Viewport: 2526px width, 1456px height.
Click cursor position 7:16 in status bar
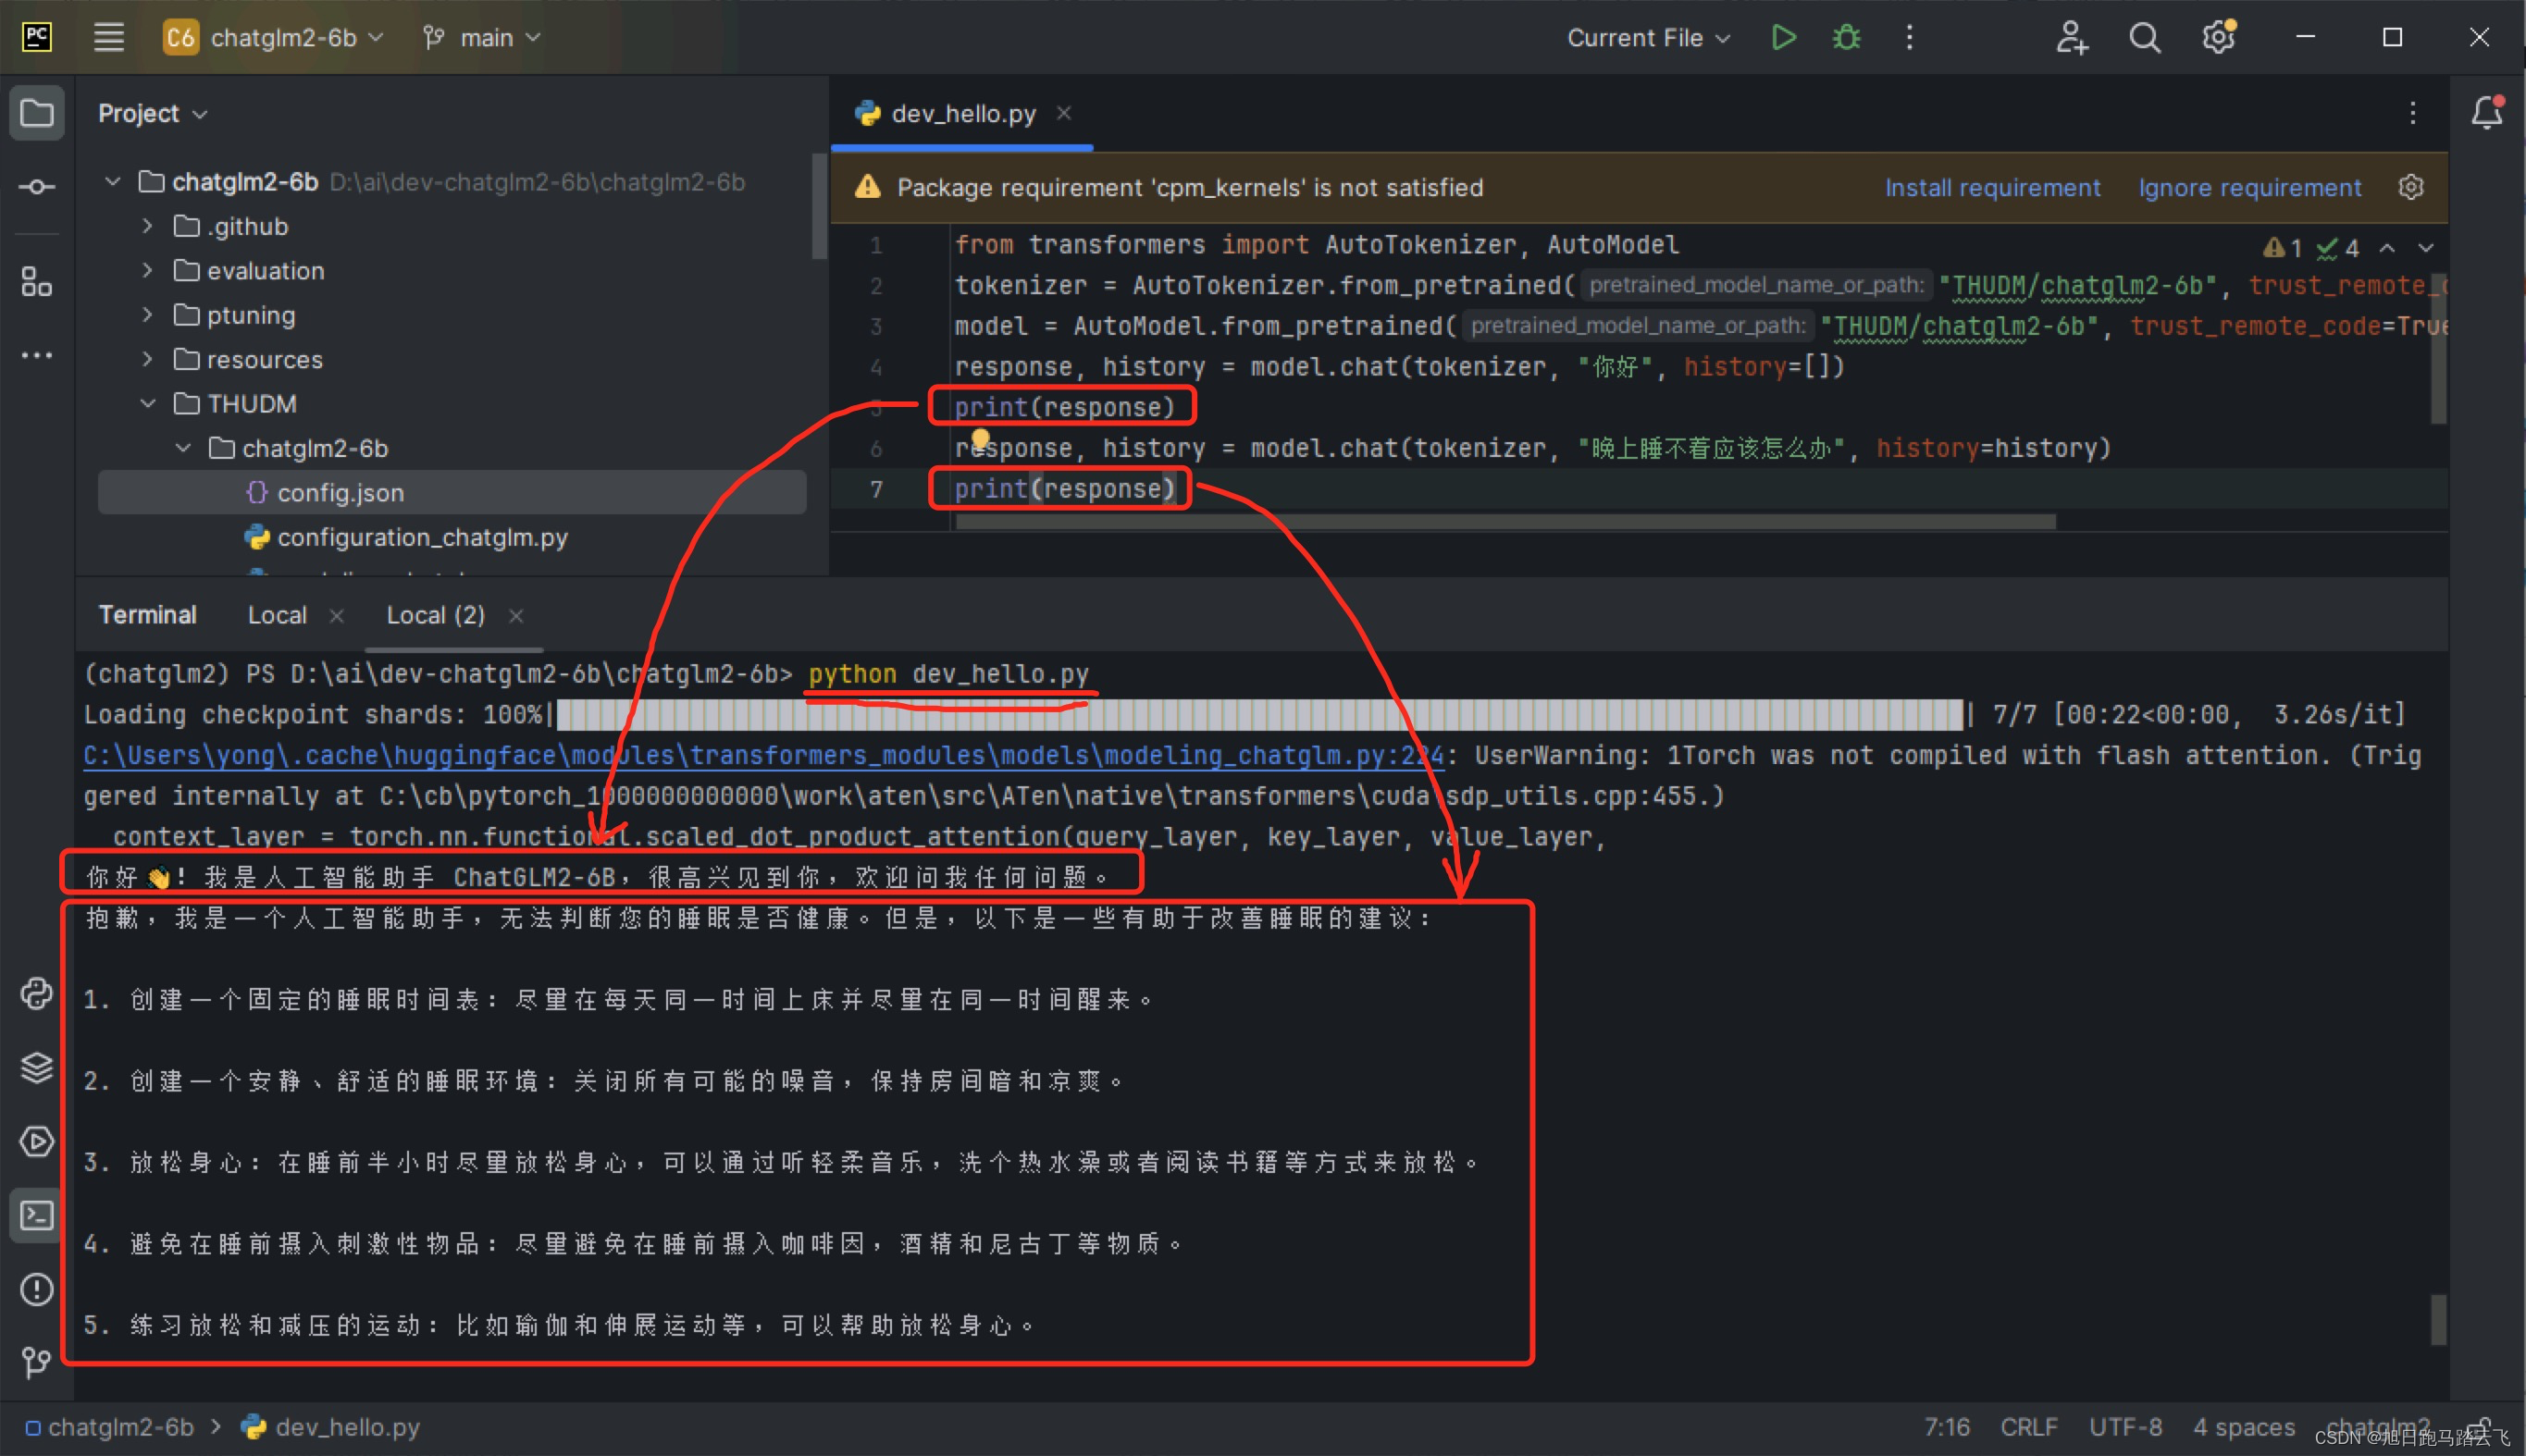coord(1947,1427)
